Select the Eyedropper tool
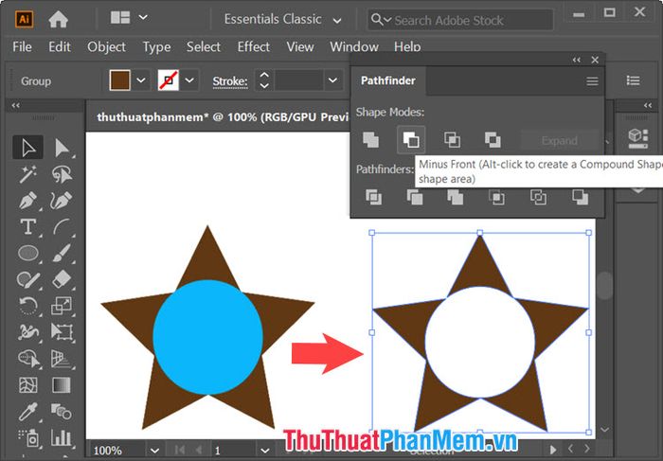The width and height of the screenshot is (663, 461). click(x=27, y=411)
